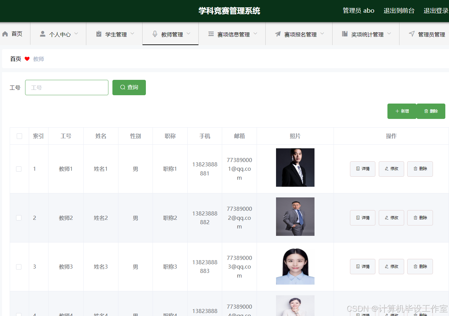Click the pencil icon in 教师3 修改 button
Screen dimensions: 449x316
[x=387, y=267]
